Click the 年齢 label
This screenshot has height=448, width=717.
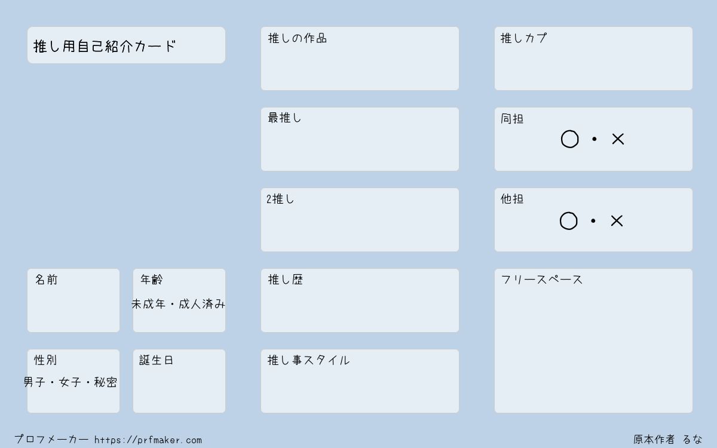click(152, 280)
